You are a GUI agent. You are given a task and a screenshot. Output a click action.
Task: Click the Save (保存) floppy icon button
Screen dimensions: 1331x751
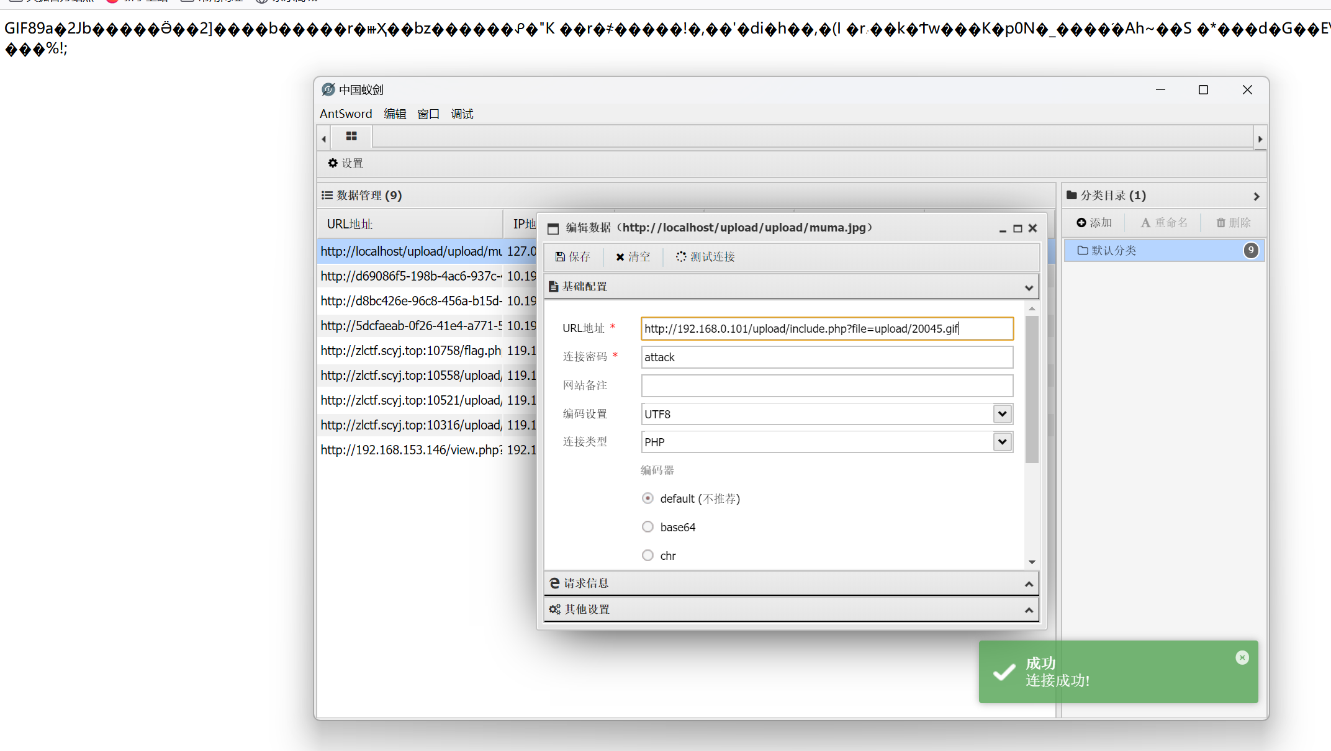[560, 257]
